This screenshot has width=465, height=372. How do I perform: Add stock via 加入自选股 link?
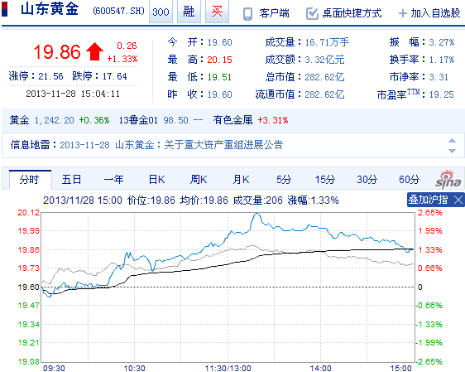click(435, 13)
